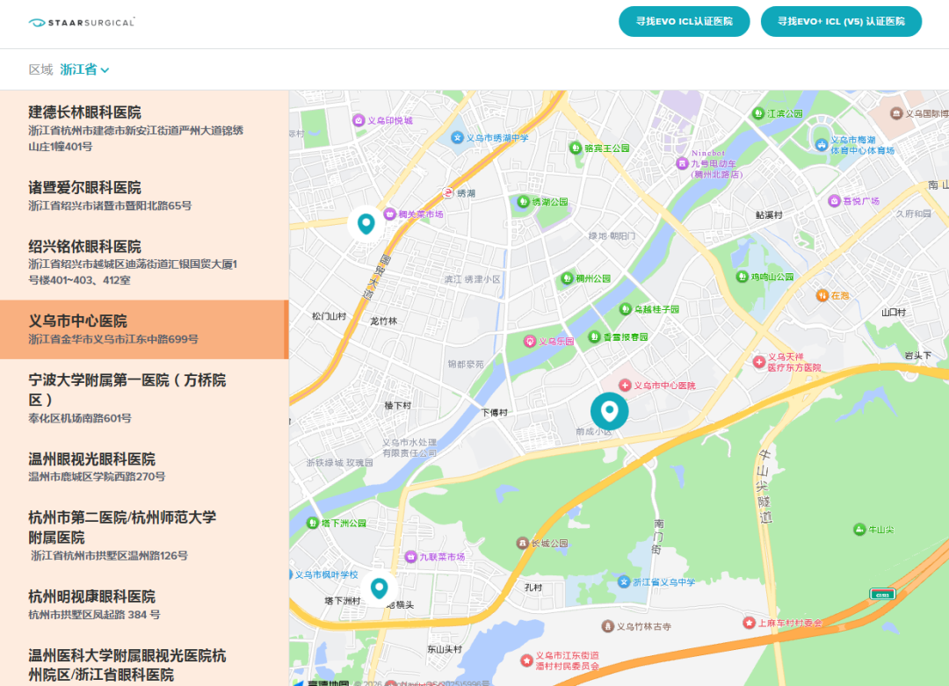Click the 义乌市绣湖中学 school icon
Image resolution: width=949 pixels, height=686 pixels.
click(458, 138)
